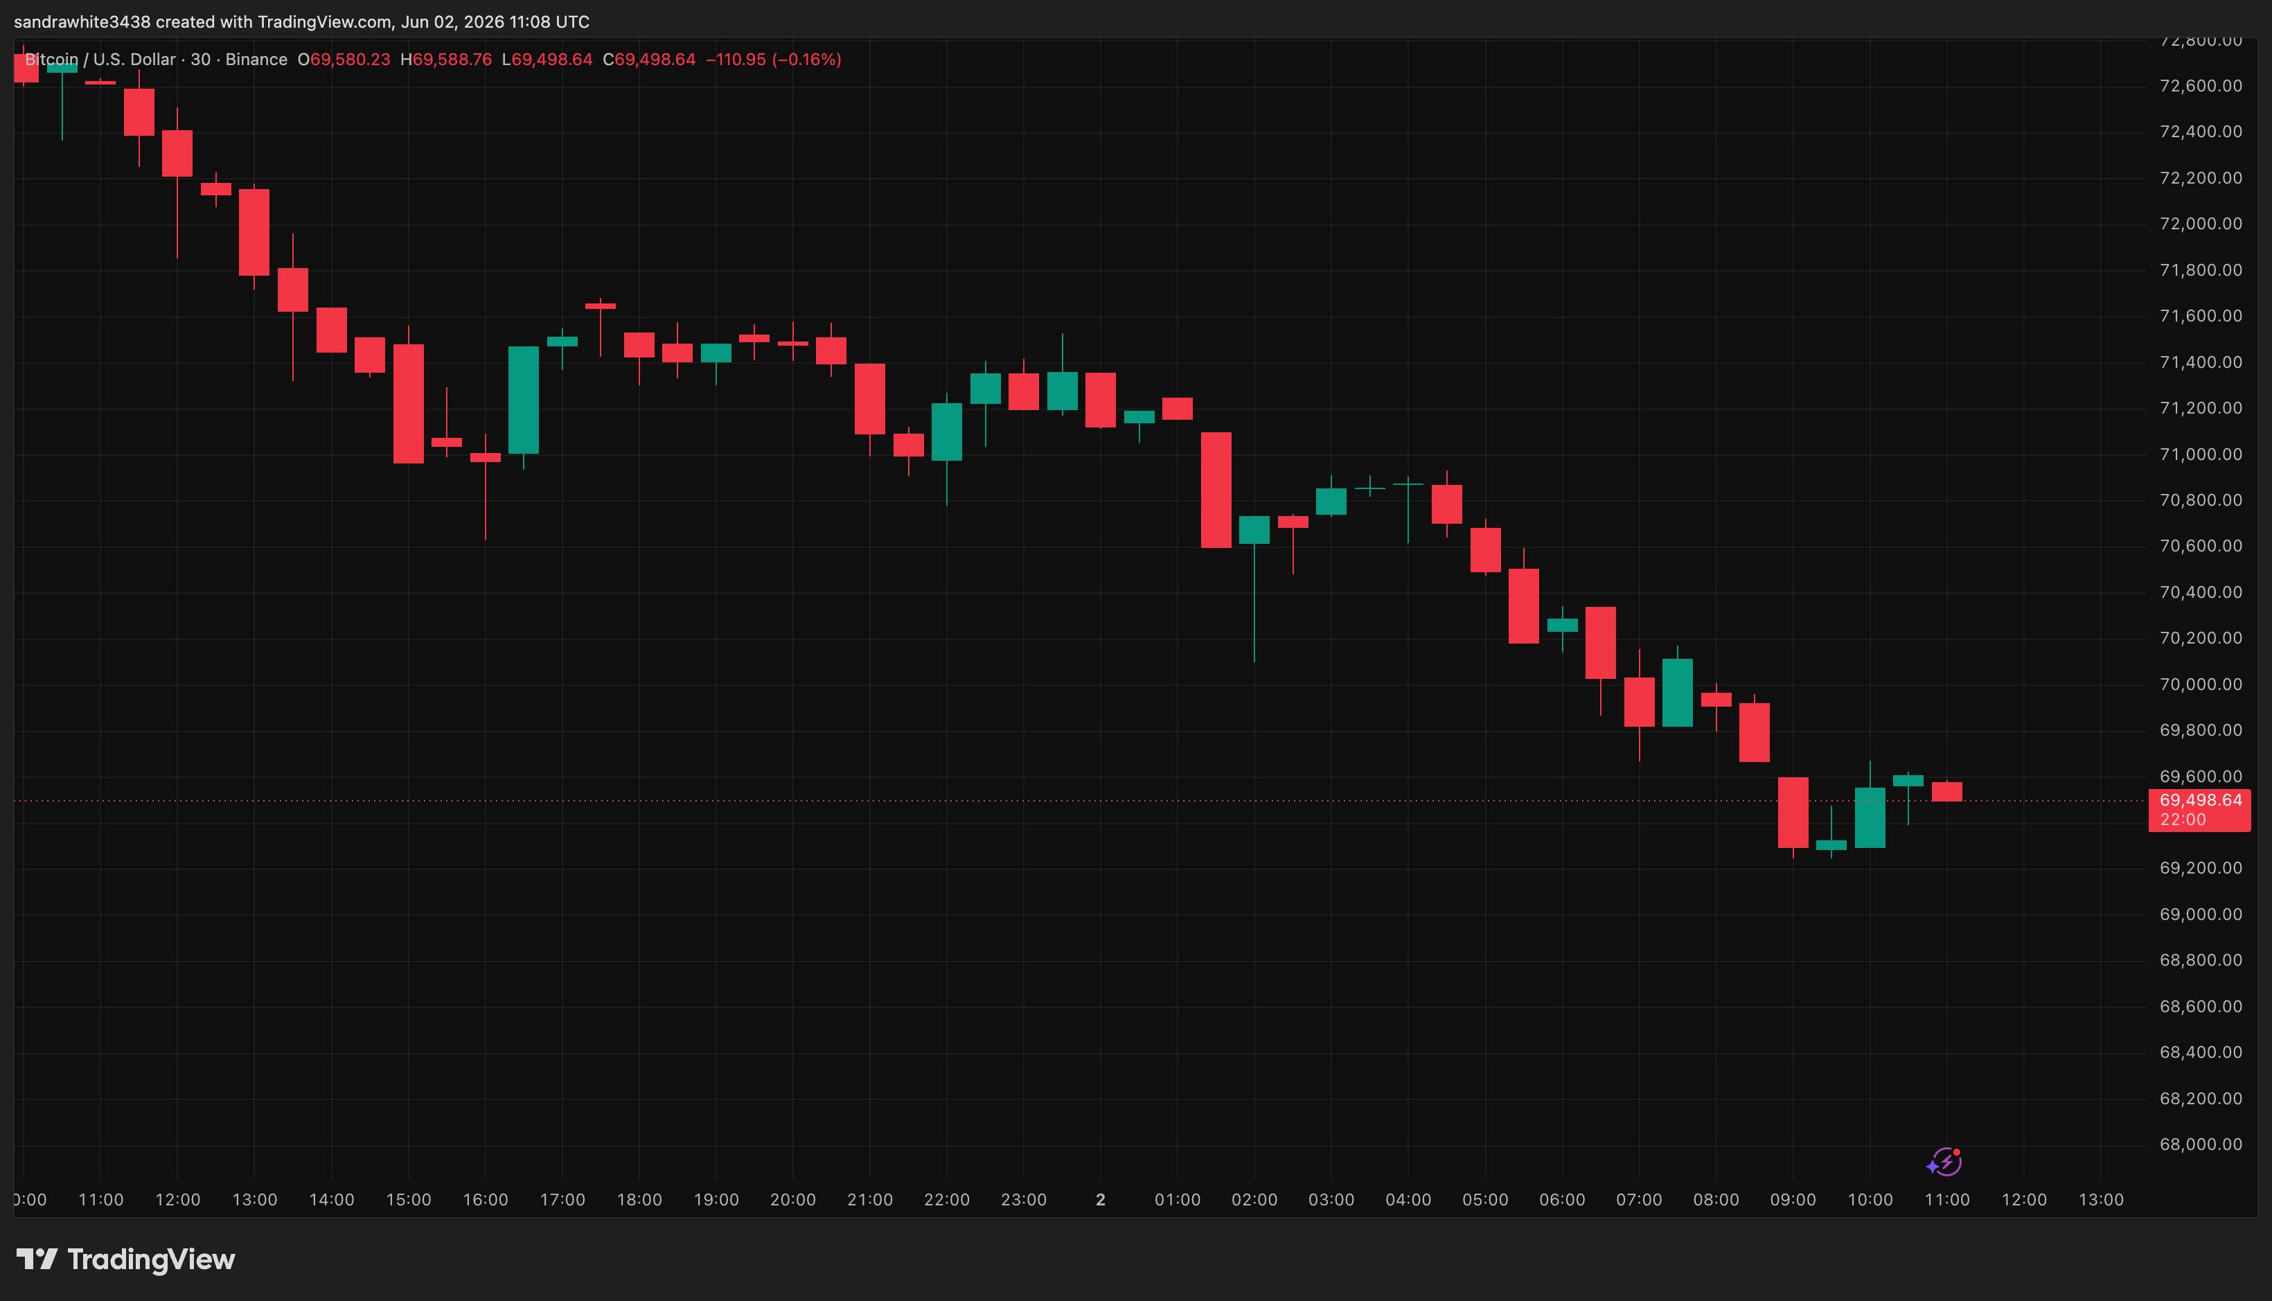
Task: Click the 70,000.00 price scale label
Action: click(2201, 684)
